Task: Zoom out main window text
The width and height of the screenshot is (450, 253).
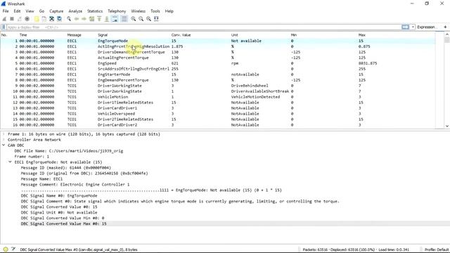Action: 141,19
